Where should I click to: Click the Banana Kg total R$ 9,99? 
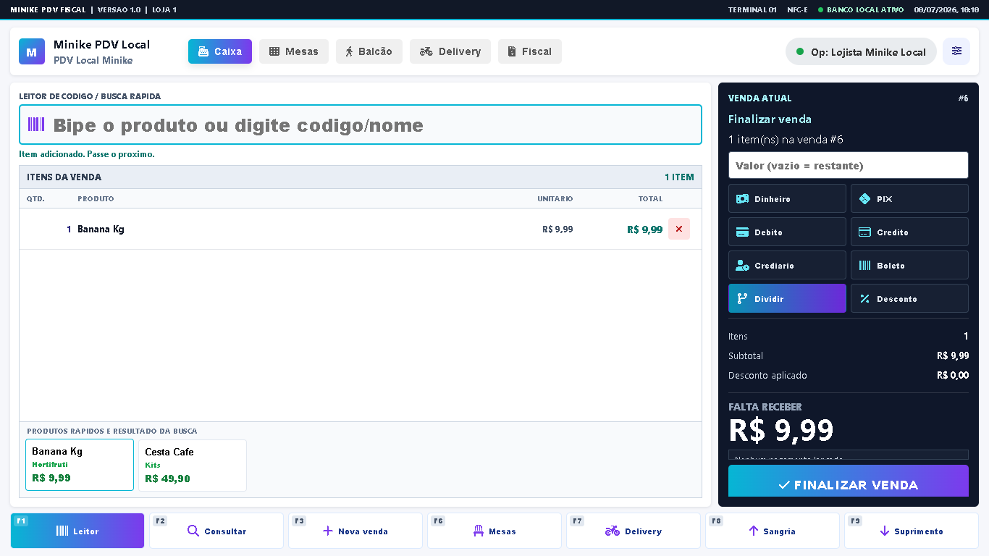[x=644, y=229]
